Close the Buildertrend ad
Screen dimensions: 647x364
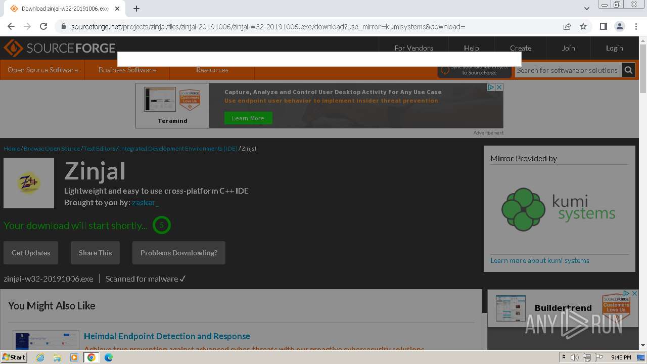tap(635, 293)
